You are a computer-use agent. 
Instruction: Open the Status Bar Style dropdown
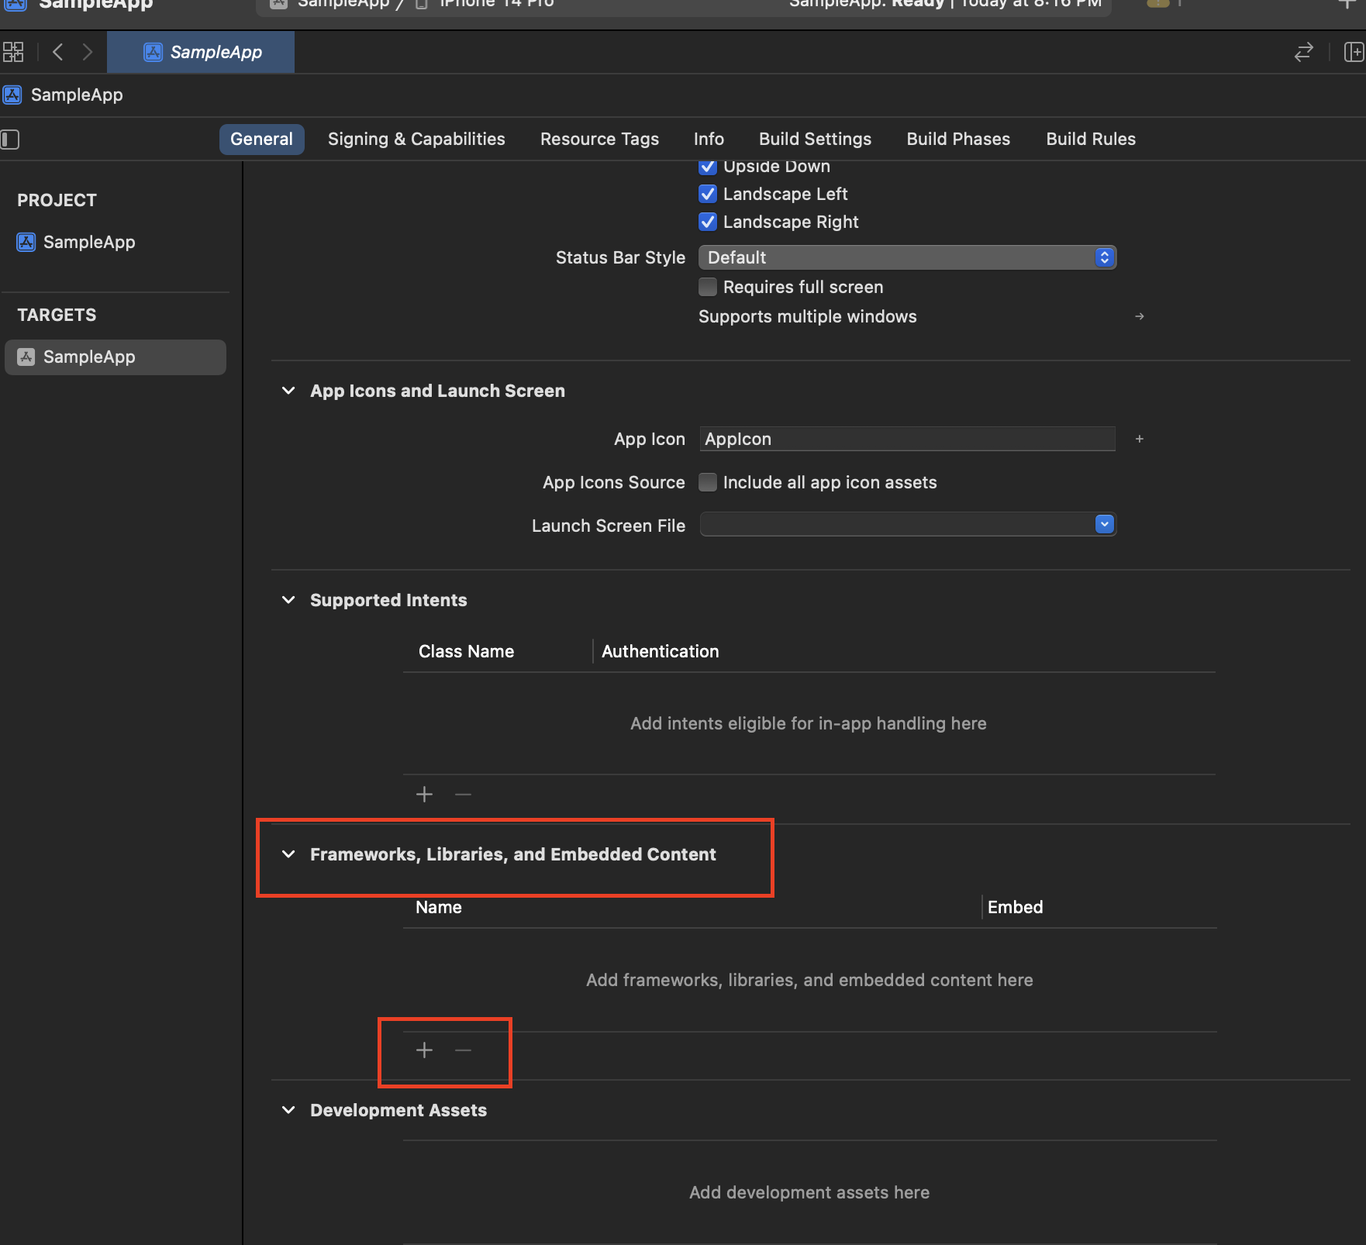tap(907, 257)
